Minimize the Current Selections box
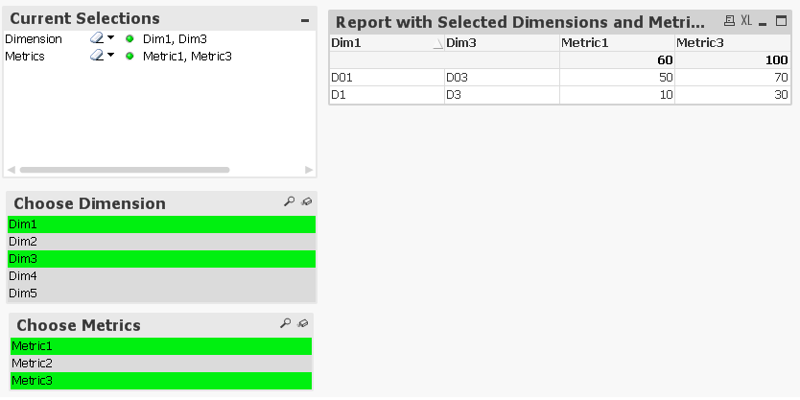Screen dimensions: 800x400 (x=305, y=19)
